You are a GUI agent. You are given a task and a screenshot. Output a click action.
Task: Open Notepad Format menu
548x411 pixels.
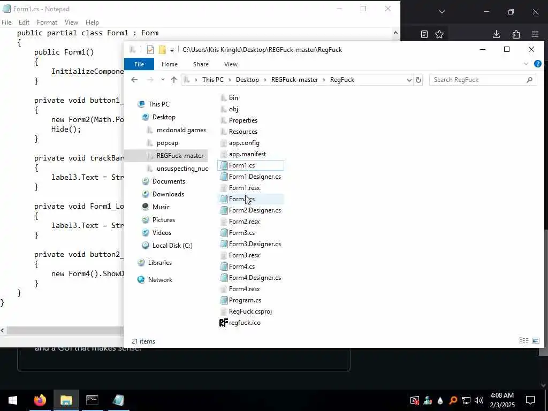pos(47,22)
